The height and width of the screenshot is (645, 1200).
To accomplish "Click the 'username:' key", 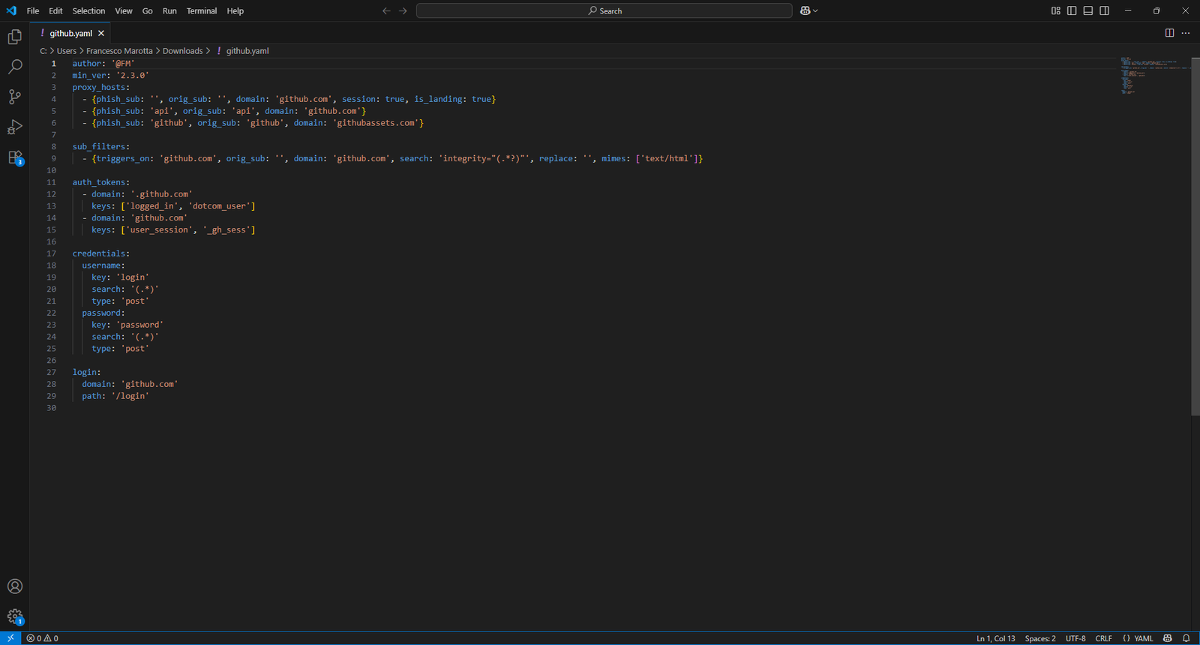I will (103, 265).
